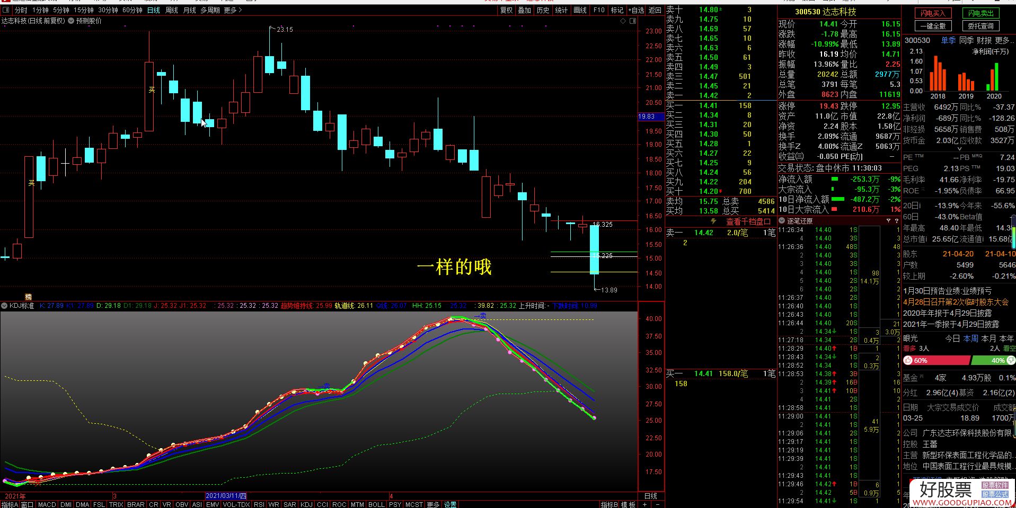Viewport: 1016px width, 508px height.
Task: Click the 标记 mark button
Action: pyautogui.click(x=617, y=10)
